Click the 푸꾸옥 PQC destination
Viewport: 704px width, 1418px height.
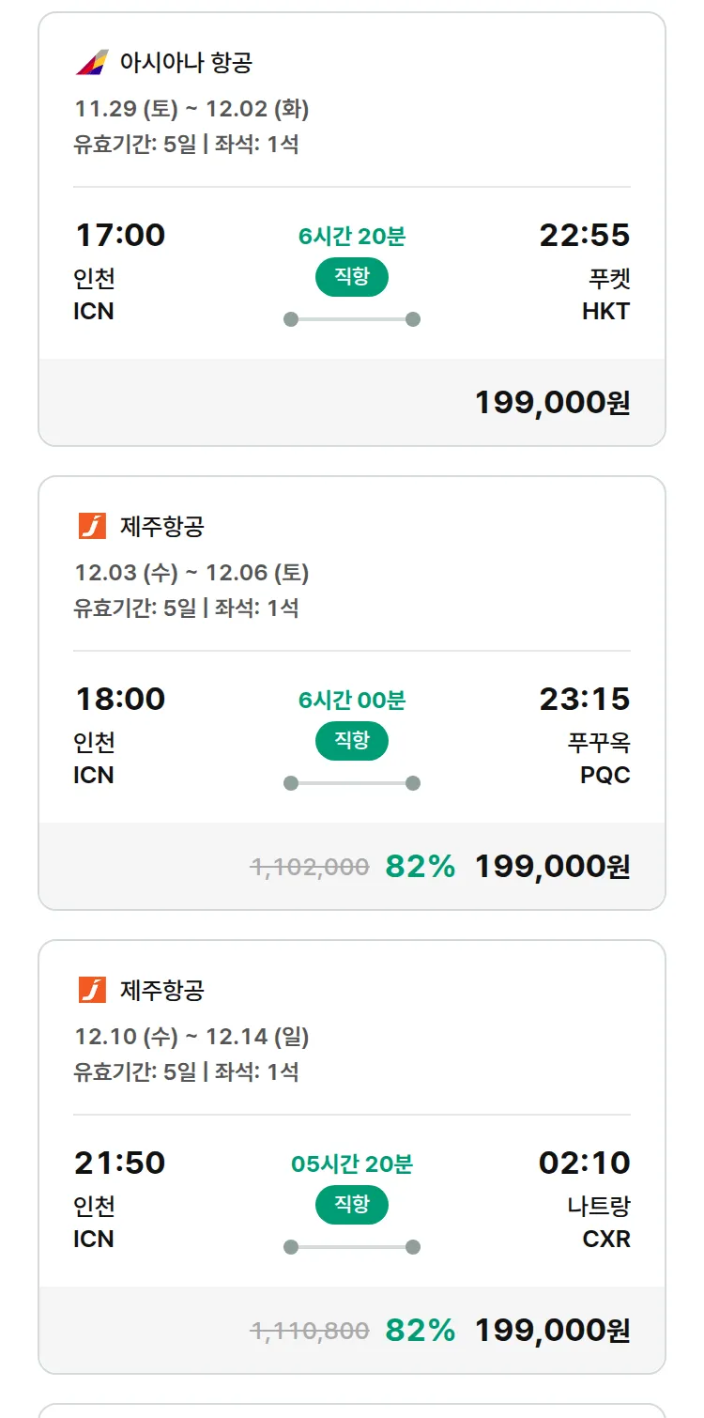point(599,759)
